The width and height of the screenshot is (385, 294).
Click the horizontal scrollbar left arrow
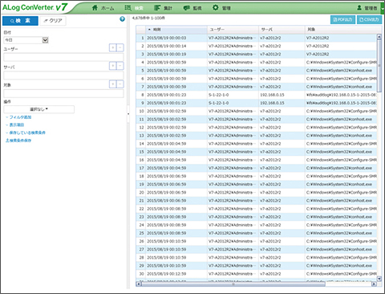point(139,284)
